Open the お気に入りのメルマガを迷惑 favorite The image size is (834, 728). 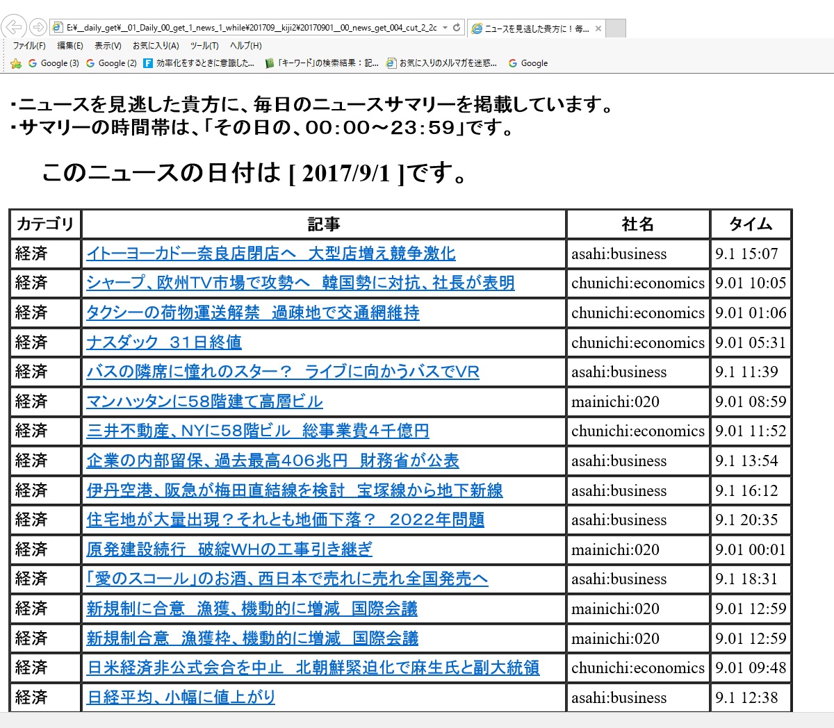point(442,63)
